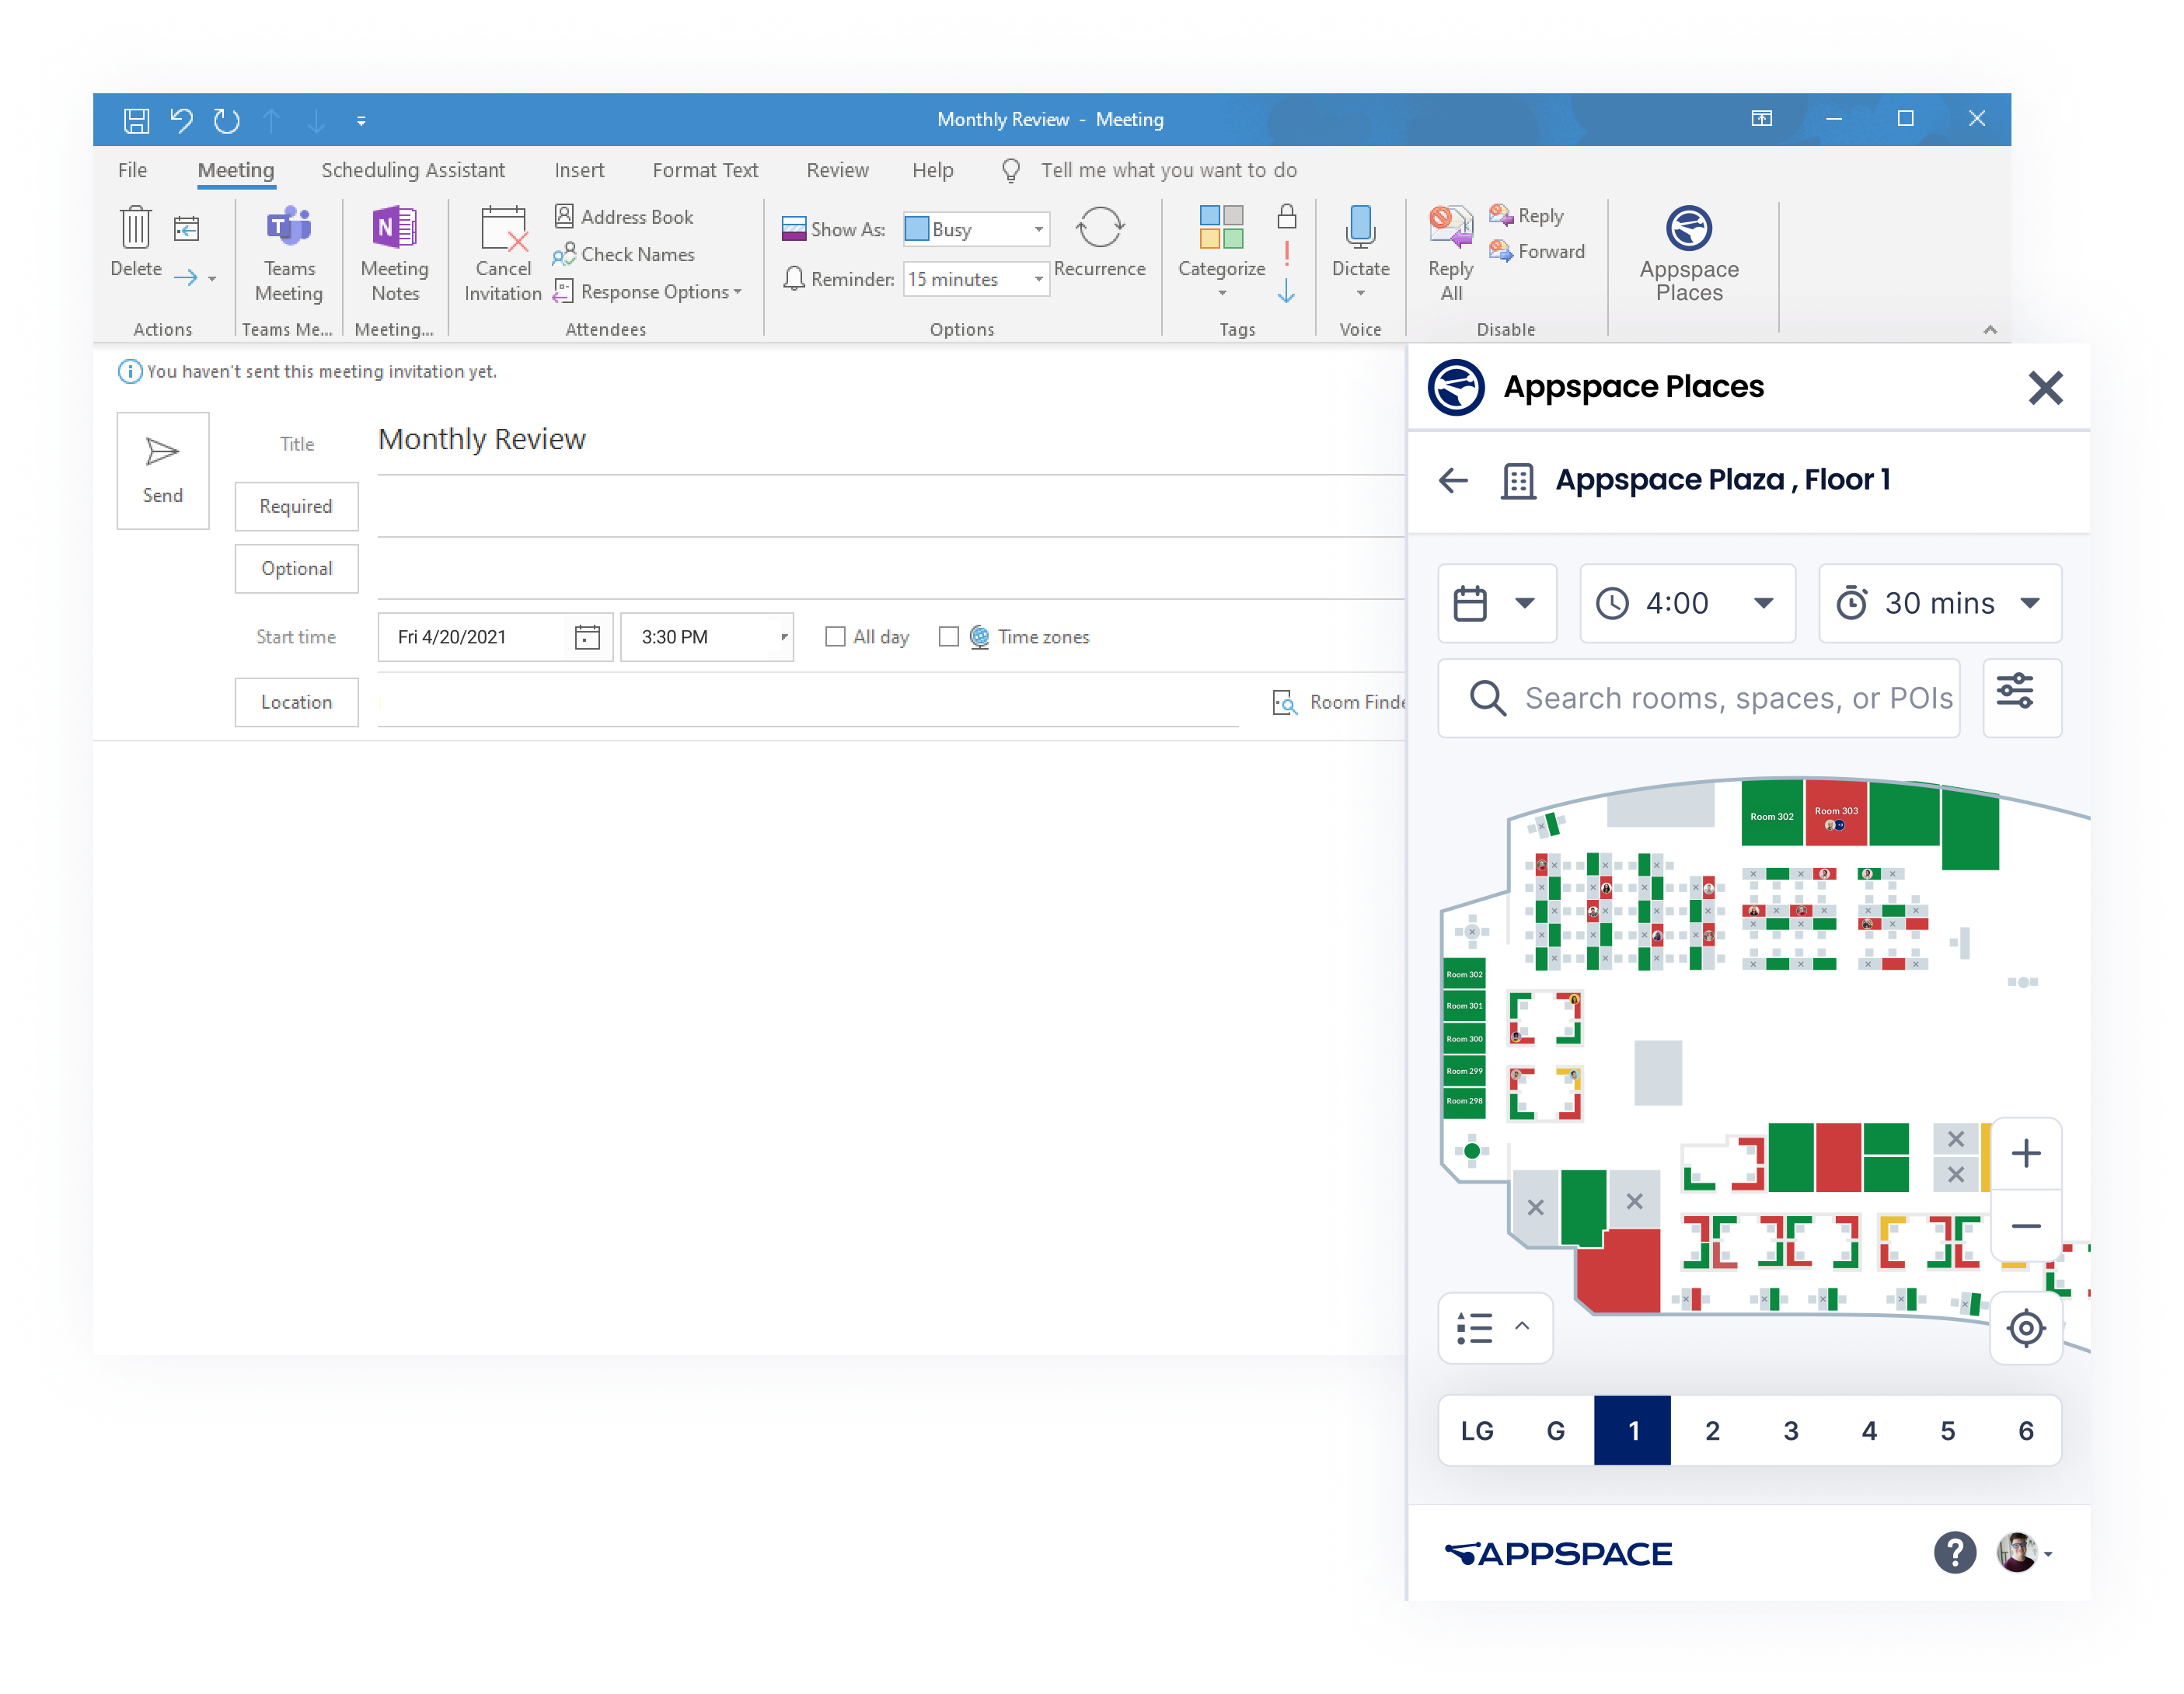Collapse the ribbon with the caret

click(x=1990, y=330)
